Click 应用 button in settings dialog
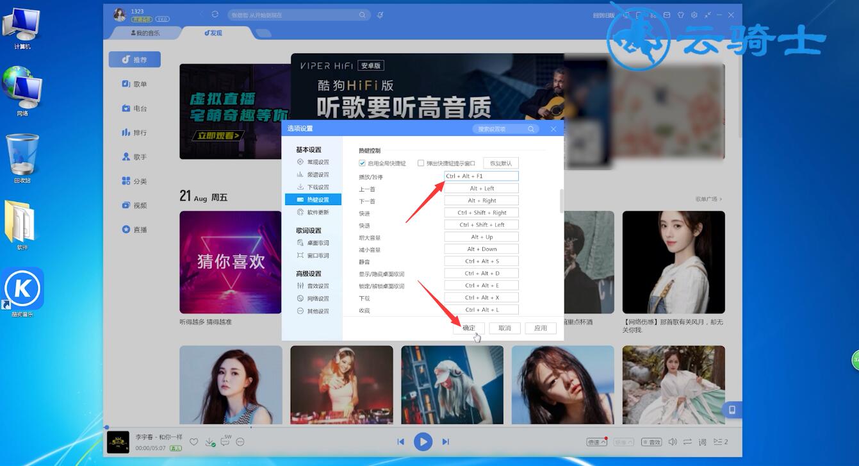Viewport: 859px width, 466px height. (x=541, y=328)
